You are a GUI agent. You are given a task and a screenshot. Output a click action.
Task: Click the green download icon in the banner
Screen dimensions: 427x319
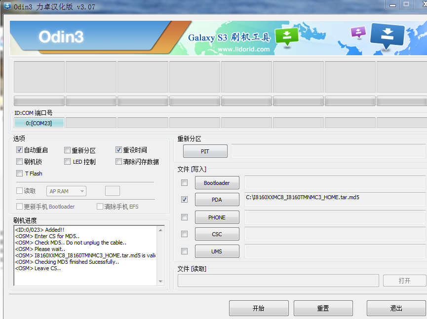[x=286, y=37]
